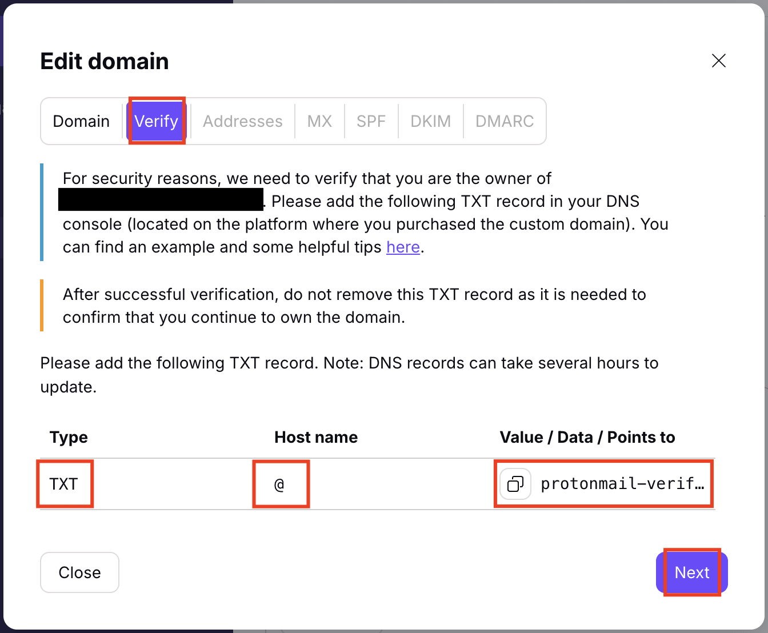This screenshot has height=633, width=768.
Task: Open the DMARC tab
Action: click(x=505, y=121)
